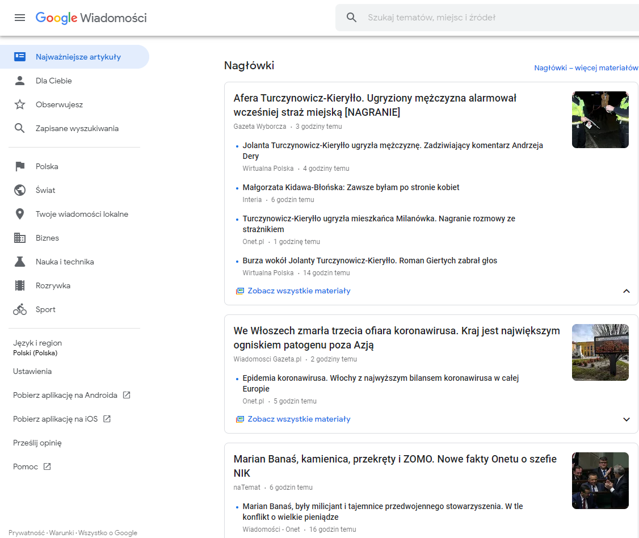Open Roman Giertych zabrał głos article
This screenshot has width=639, height=538.
click(x=369, y=260)
